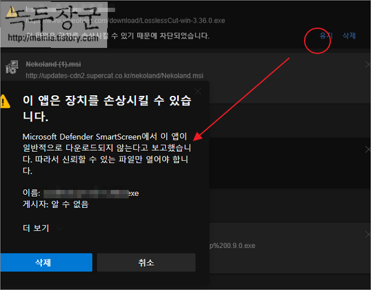The height and width of the screenshot is (290, 371).
Task: Click the yellow warning icon in SmartScreen dialog
Action: pos(5,101)
